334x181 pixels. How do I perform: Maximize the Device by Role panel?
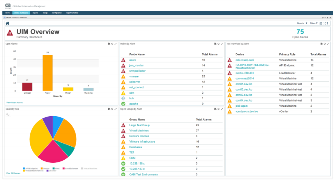point(116,109)
